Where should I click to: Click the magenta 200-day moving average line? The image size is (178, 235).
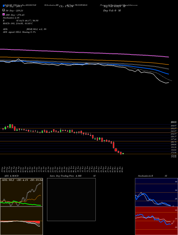pyautogui.click(x=84, y=52)
